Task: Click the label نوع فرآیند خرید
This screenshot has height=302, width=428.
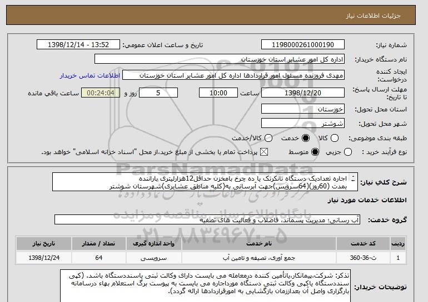Action: tap(384, 152)
